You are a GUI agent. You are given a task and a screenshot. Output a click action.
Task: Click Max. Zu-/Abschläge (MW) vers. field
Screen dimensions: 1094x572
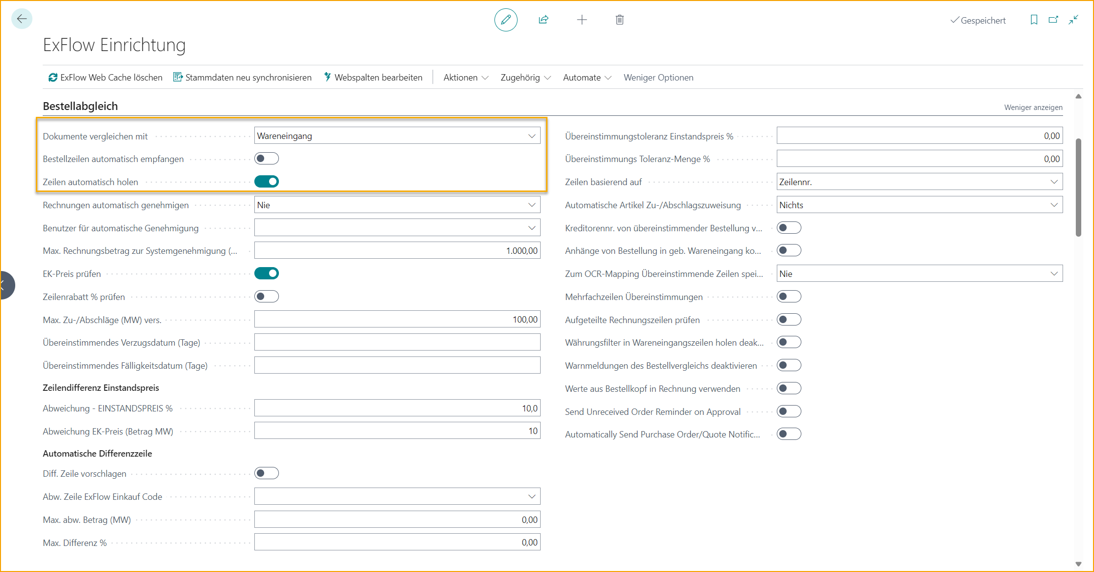pos(397,320)
